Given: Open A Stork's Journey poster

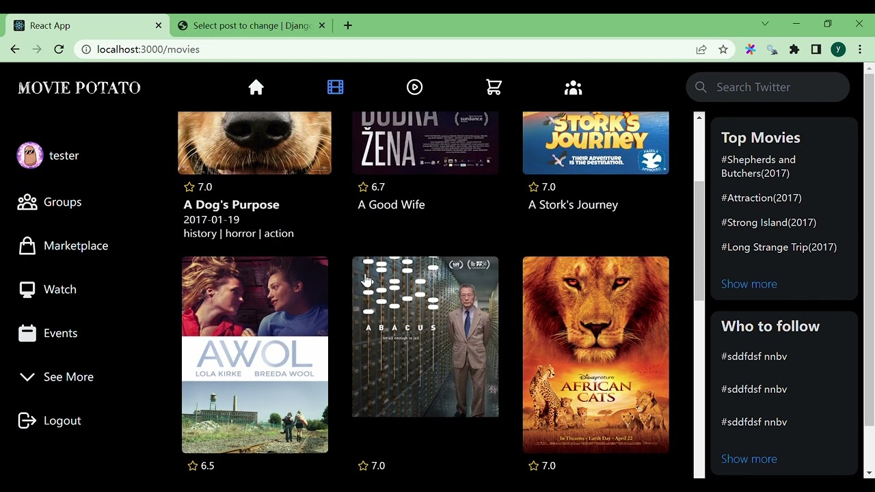Looking at the screenshot, I should pyautogui.click(x=596, y=143).
